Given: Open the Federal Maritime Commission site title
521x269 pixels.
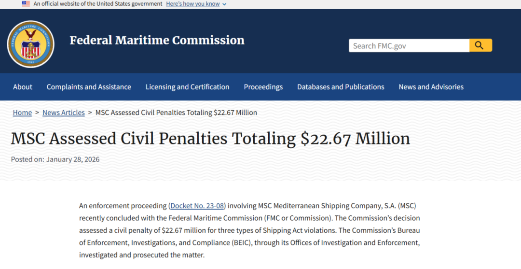Looking at the screenshot, I should [x=157, y=40].
